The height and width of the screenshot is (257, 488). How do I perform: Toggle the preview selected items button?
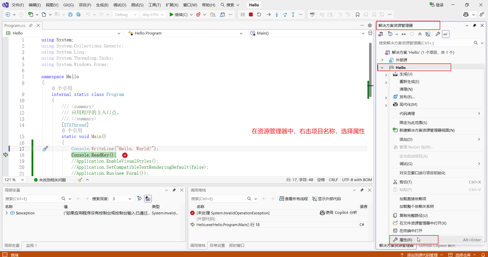click(446, 34)
